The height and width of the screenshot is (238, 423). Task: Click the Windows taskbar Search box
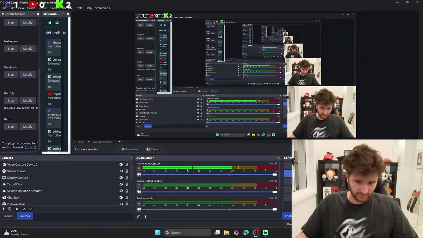(187, 233)
